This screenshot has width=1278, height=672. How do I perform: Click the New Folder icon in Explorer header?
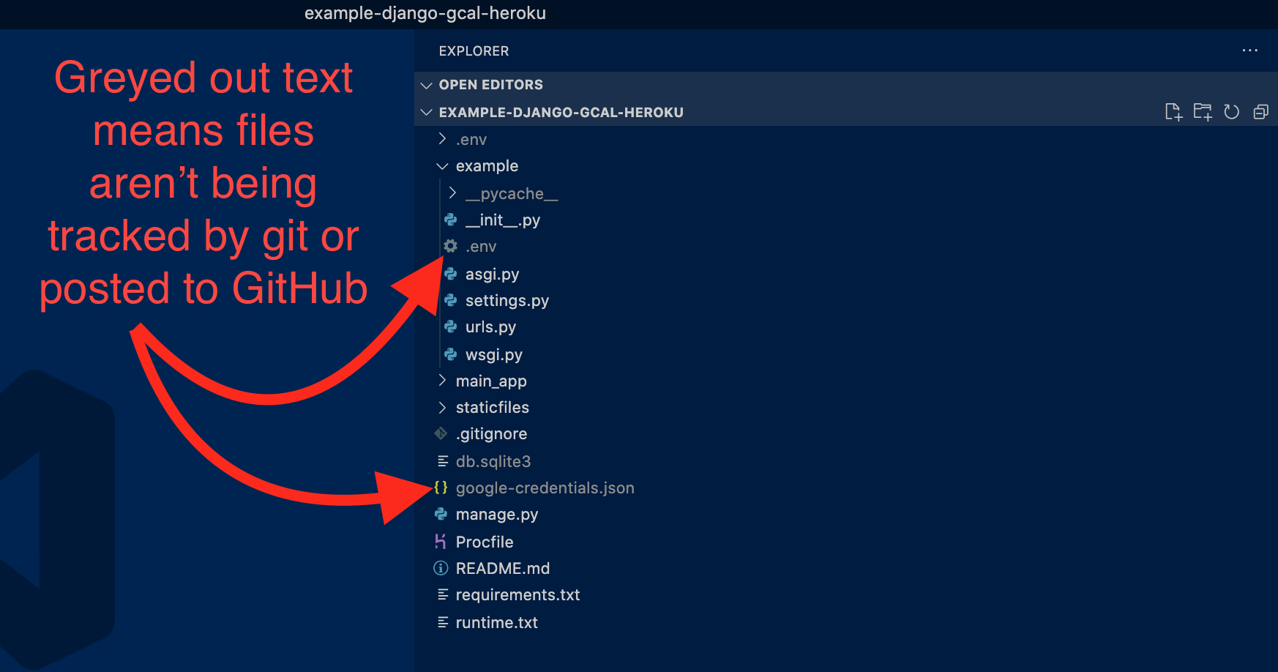click(1203, 112)
